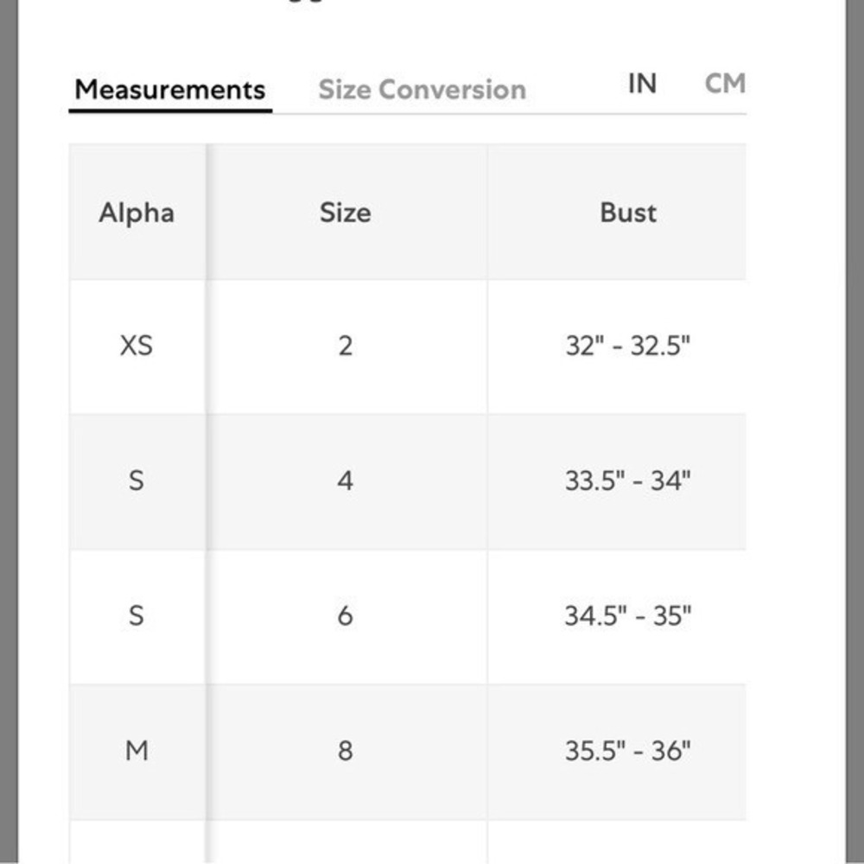Select the M alpha size cell
Viewport: 864px width, 864px height.
click(137, 752)
